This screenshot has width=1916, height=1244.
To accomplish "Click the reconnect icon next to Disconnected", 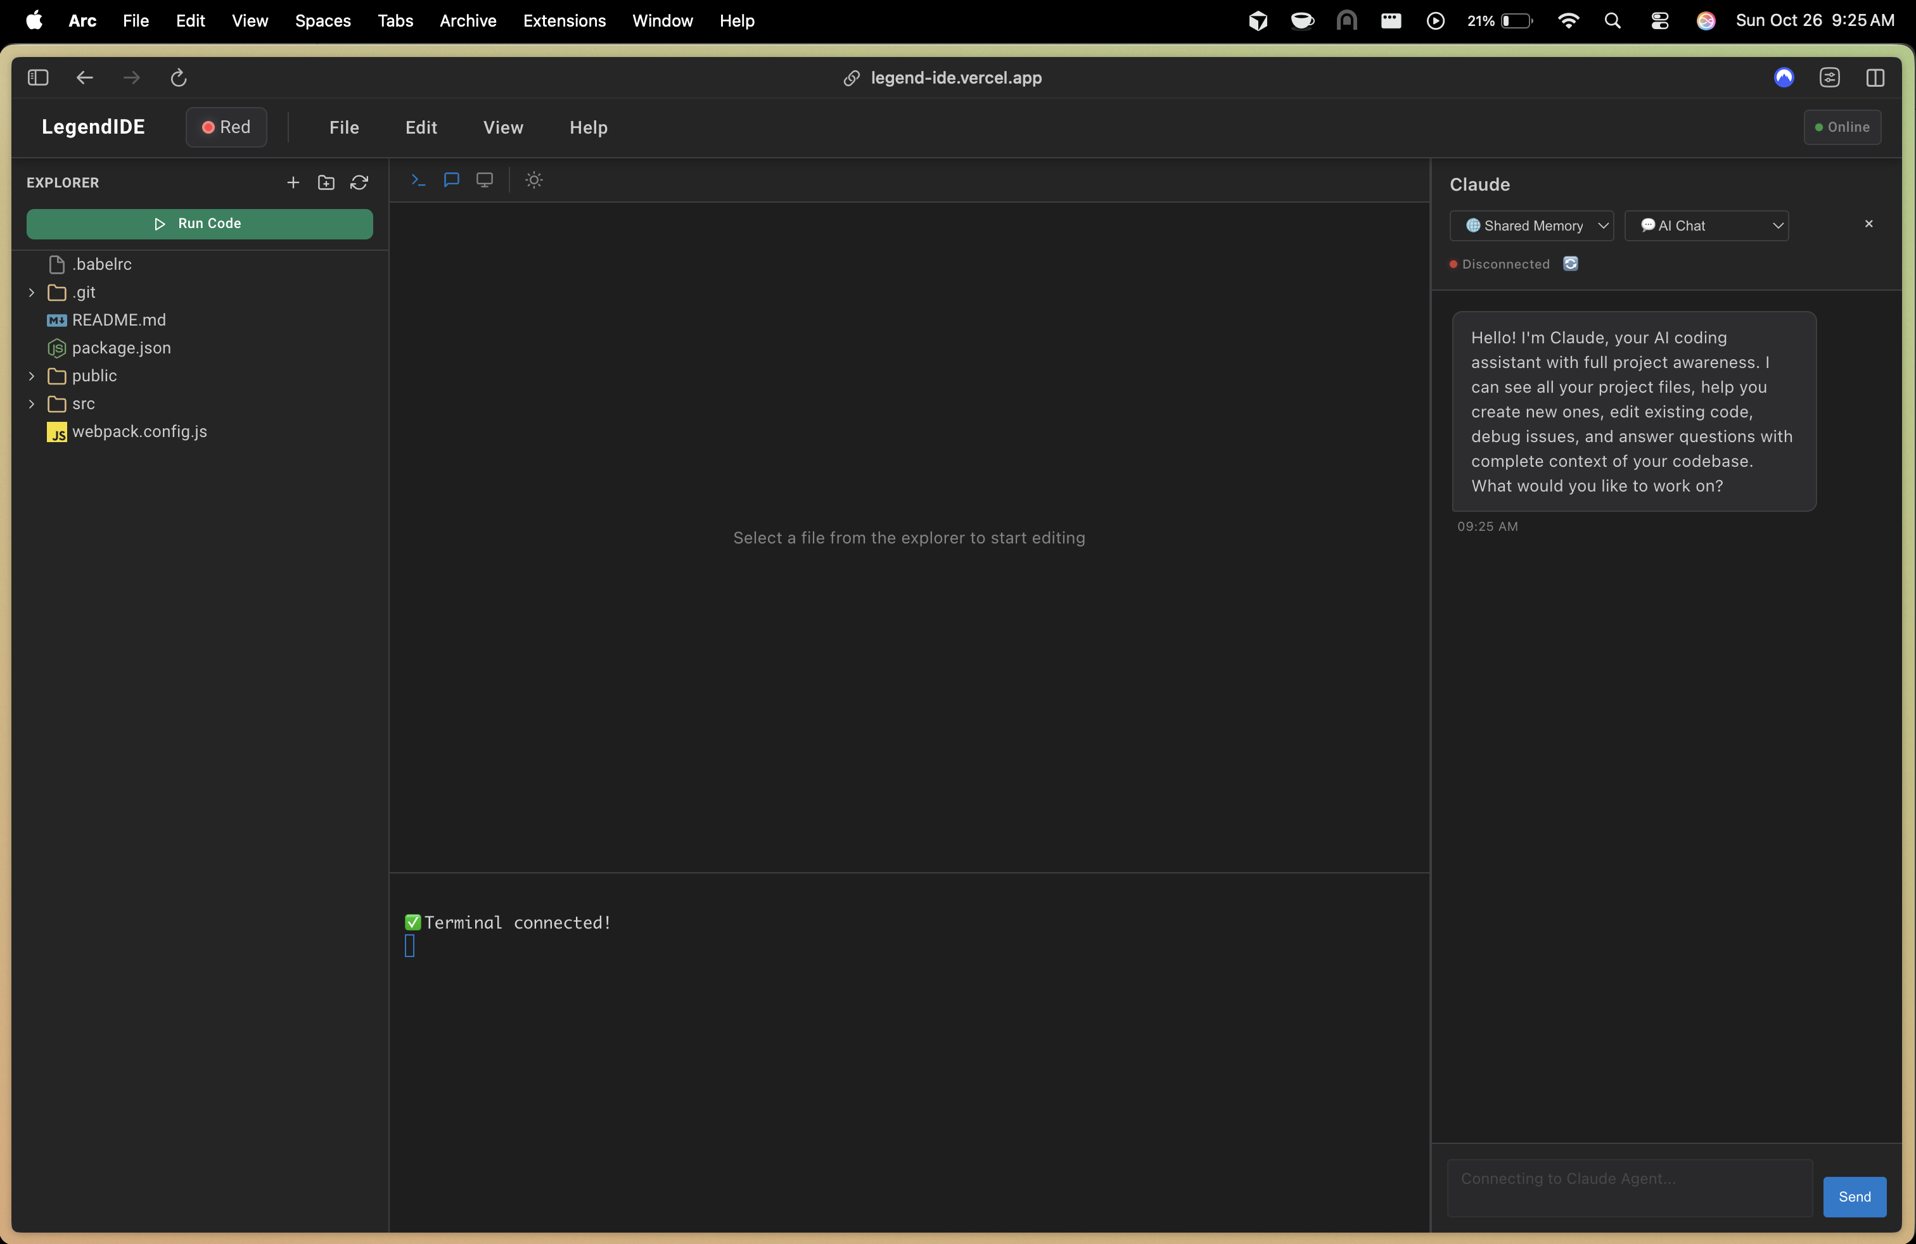I will [x=1570, y=264].
